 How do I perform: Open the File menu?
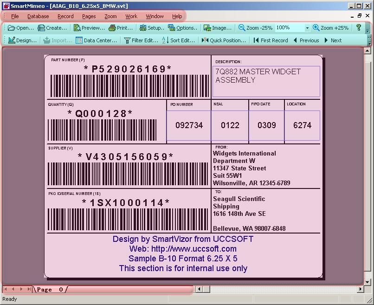(x=15, y=16)
